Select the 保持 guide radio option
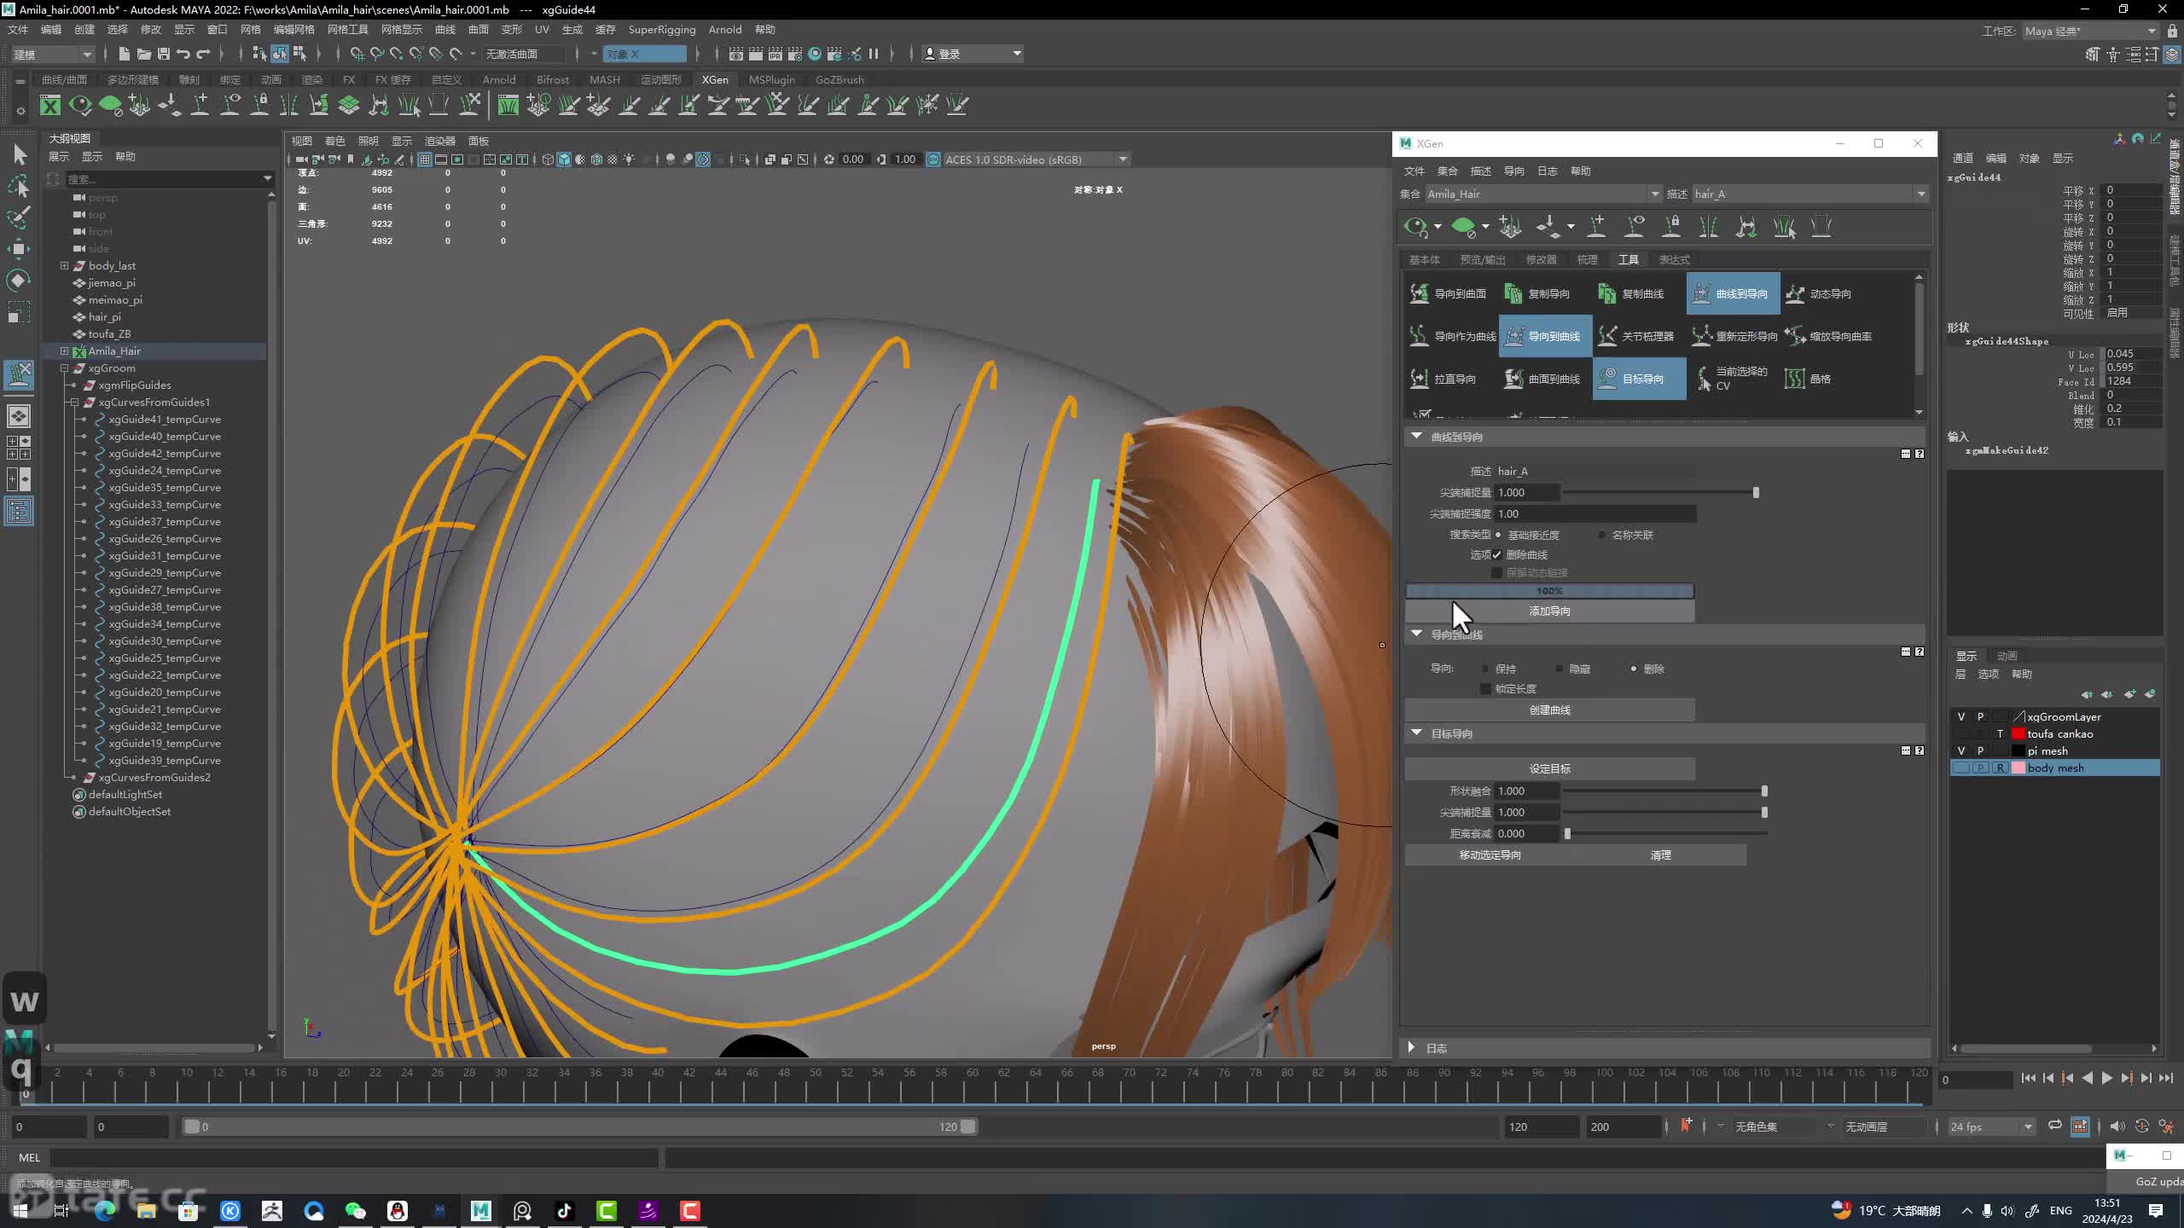 pos(1485,669)
